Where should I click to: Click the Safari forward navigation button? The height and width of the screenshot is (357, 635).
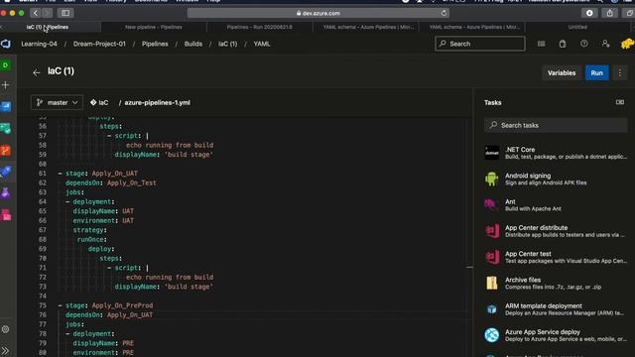tap(47, 13)
